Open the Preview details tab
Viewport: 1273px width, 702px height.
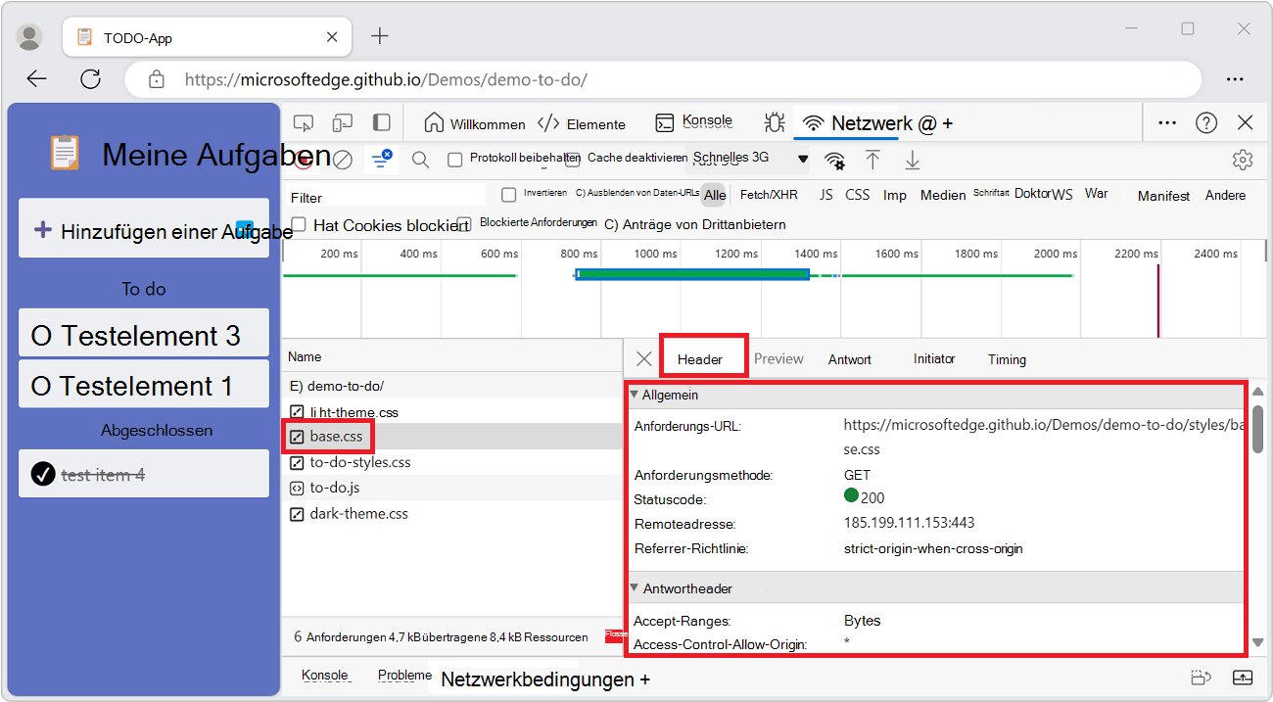(778, 359)
